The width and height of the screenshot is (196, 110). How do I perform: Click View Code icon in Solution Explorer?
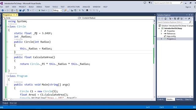pyautogui.click(x=186, y=19)
